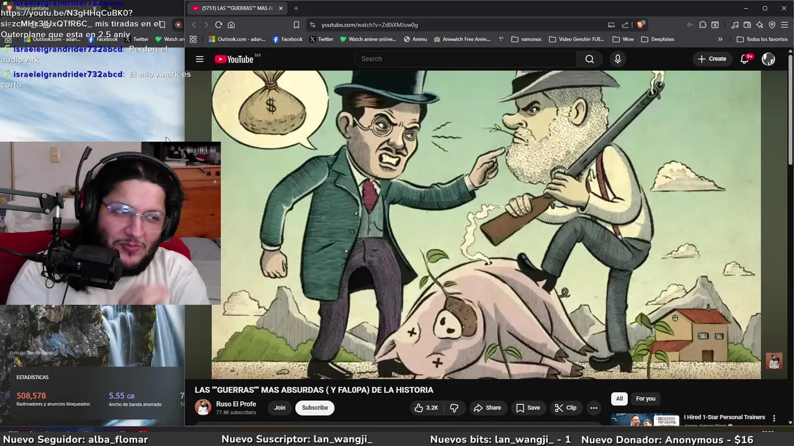Image resolution: width=794 pixels, height=446 pixels.
Task: Close the LAS GUERRAS YouTube tab
Action: 281,8
